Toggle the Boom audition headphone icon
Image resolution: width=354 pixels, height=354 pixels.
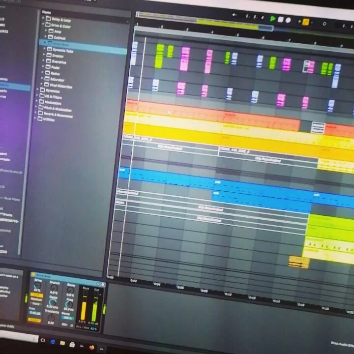pos(72,325)
